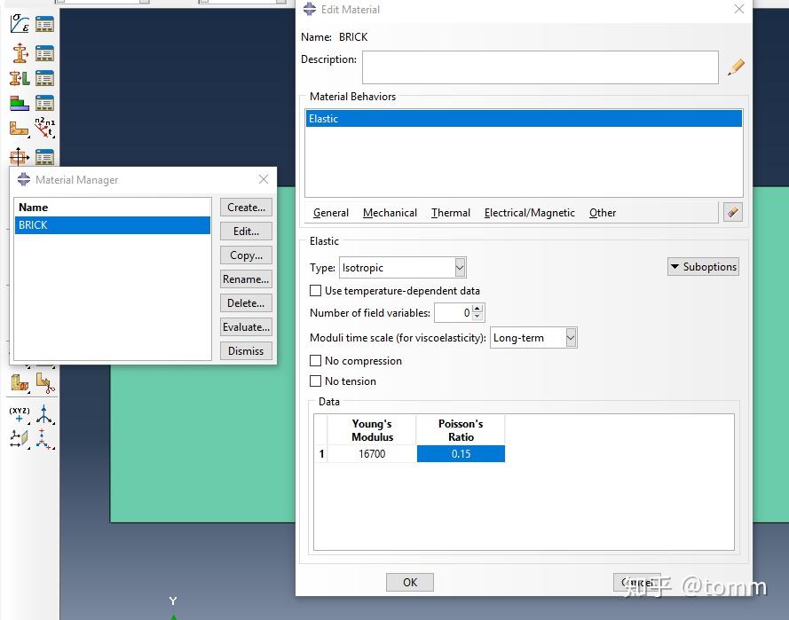Click the Create Datum Point XYZ tool
789x620 pixels.
19,415
